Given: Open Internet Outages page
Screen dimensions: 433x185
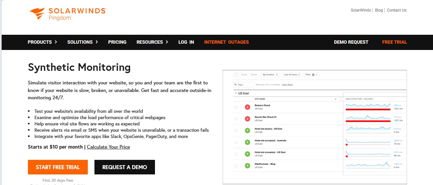Looking at the screenshot, I should pos(226,42).
